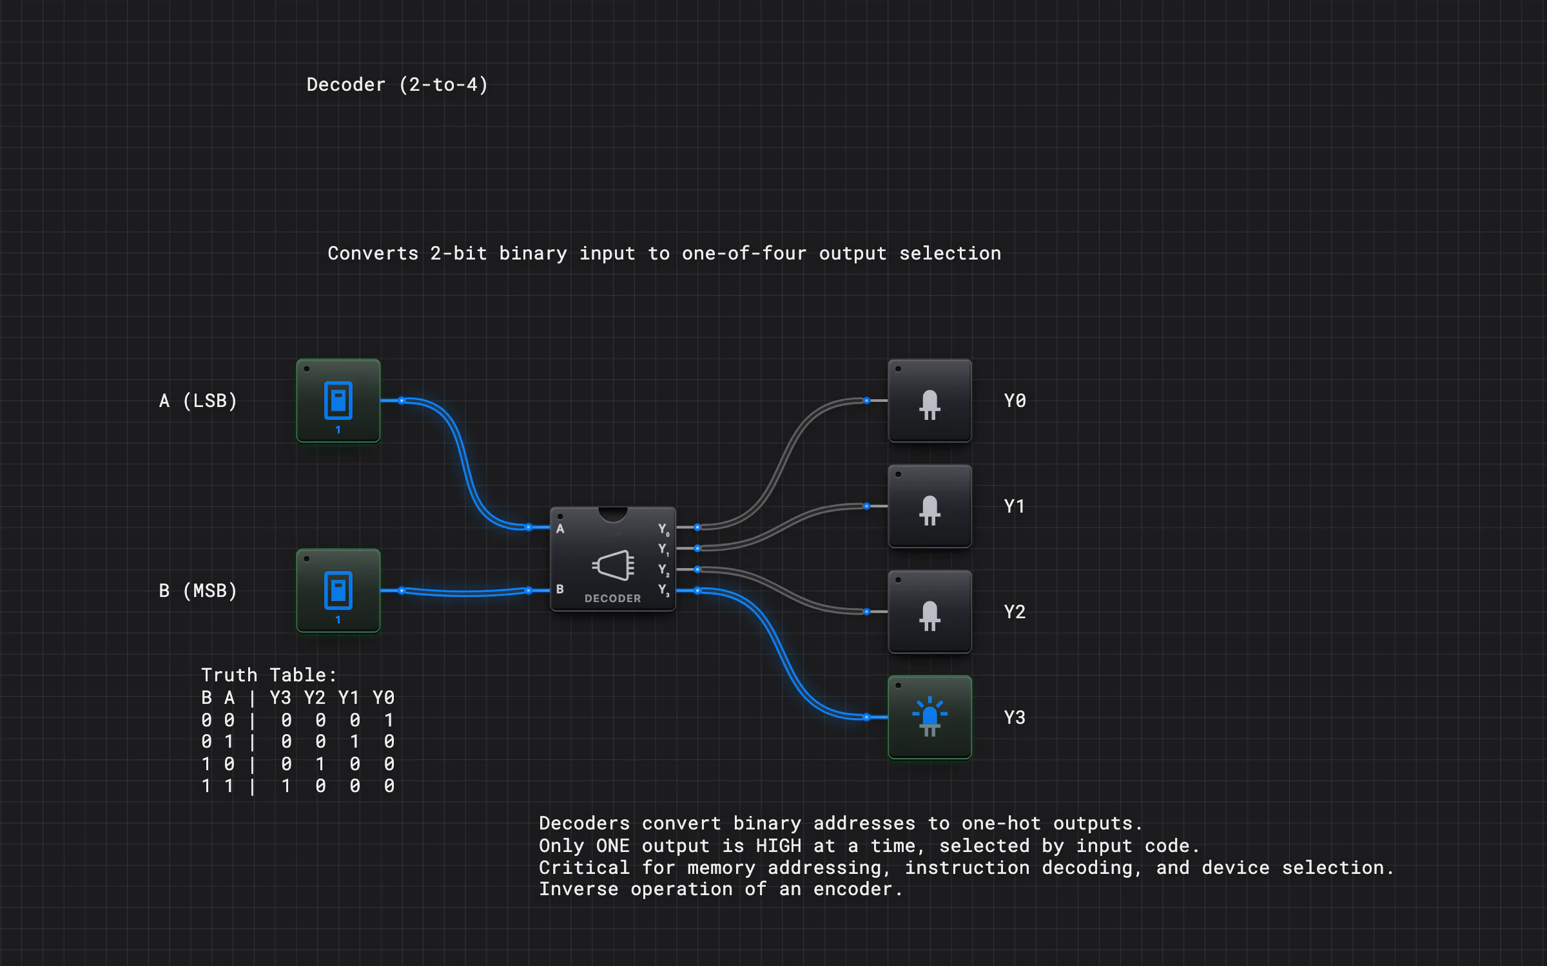Select the 'Y1' output label
Viewport: 1547px width, 966px height.
[1015, 507]
